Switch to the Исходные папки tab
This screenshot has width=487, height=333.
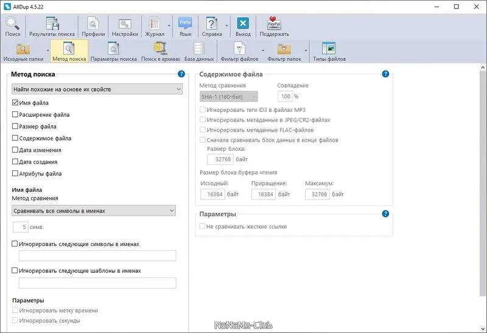23,52
